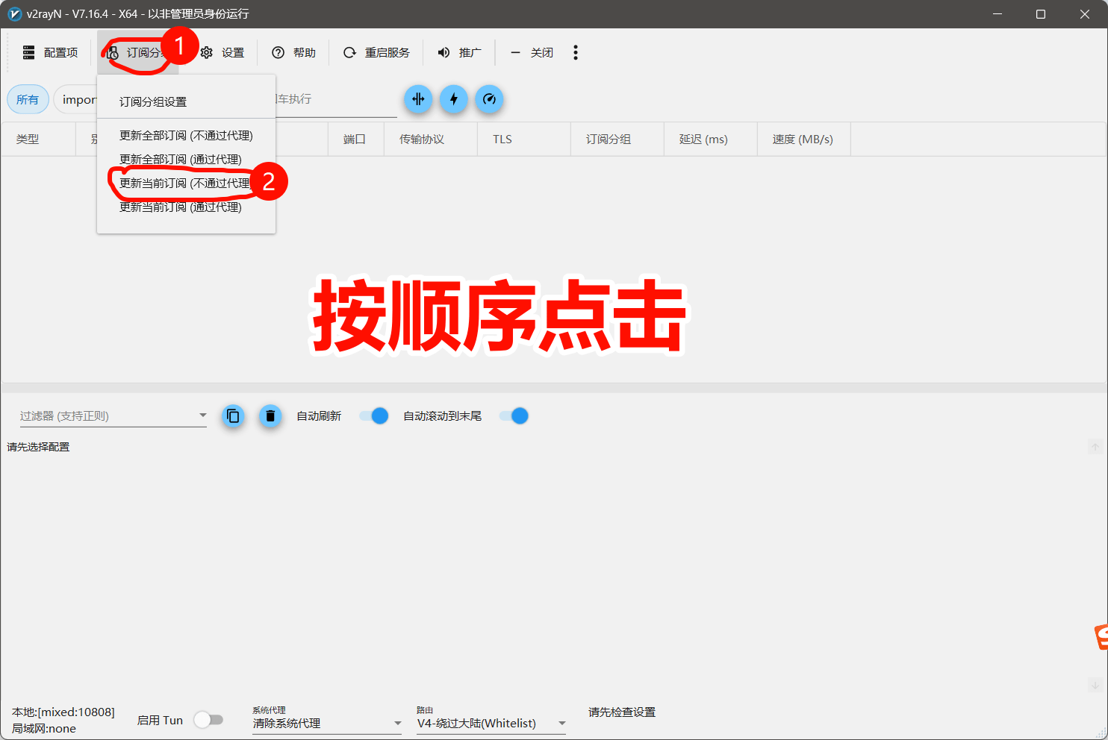
Task: Click the copy logs icon
Action: [x=233, y=416]
